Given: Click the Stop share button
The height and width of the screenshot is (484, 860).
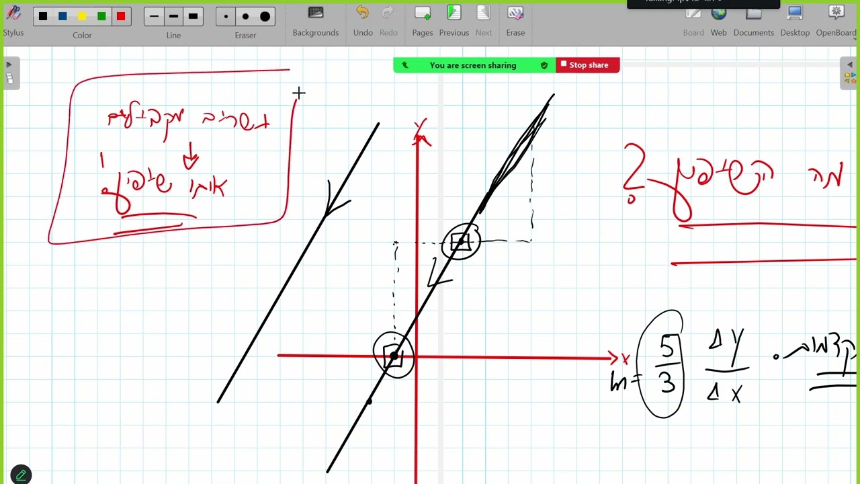Looking at the screenshot, I should click(588, 65).
